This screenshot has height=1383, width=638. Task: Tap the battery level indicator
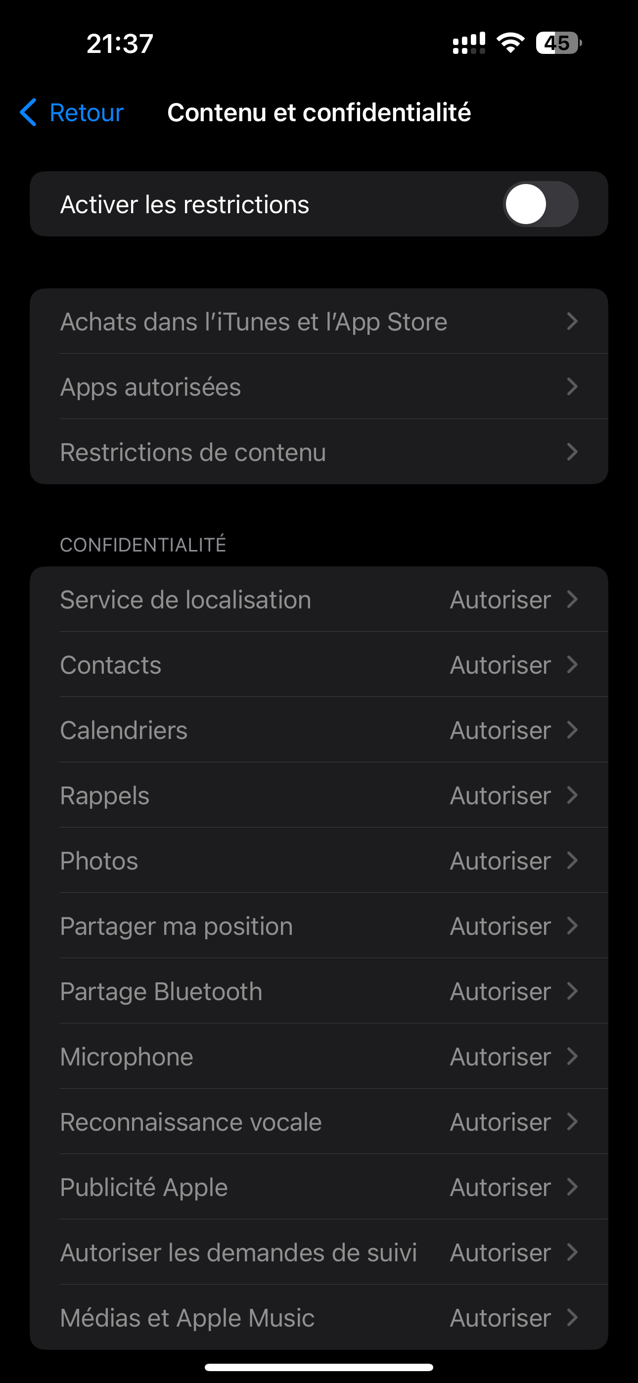tap(558, 43)
